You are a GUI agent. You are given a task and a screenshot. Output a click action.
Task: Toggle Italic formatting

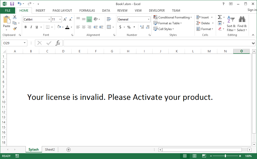pos(31,27)
